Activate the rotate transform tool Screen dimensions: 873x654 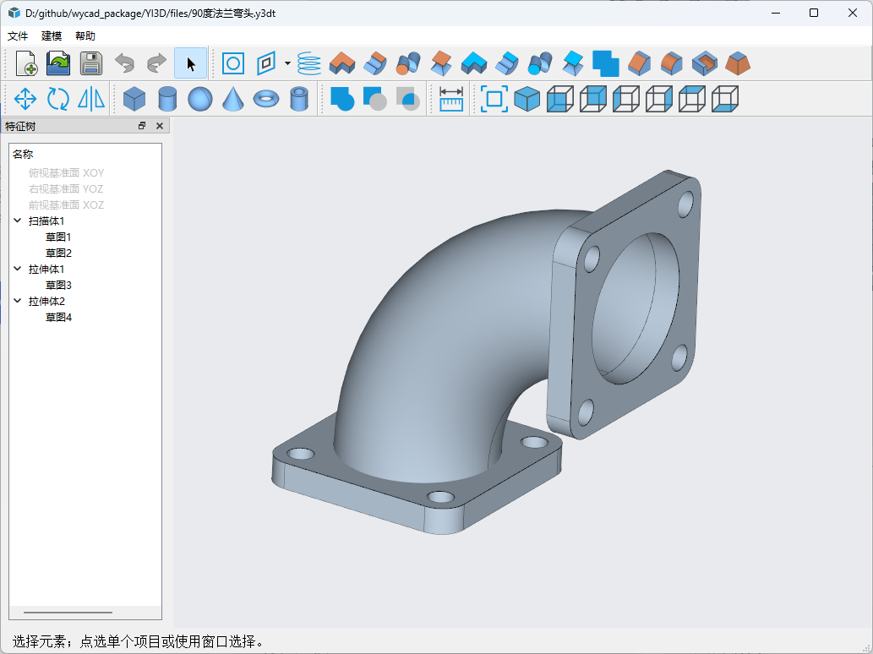pos(58,99)
